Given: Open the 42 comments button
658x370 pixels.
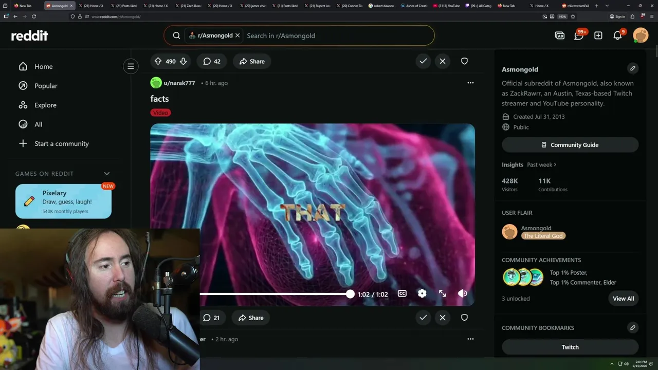Looking at the screenshot, I should [212, 61].
